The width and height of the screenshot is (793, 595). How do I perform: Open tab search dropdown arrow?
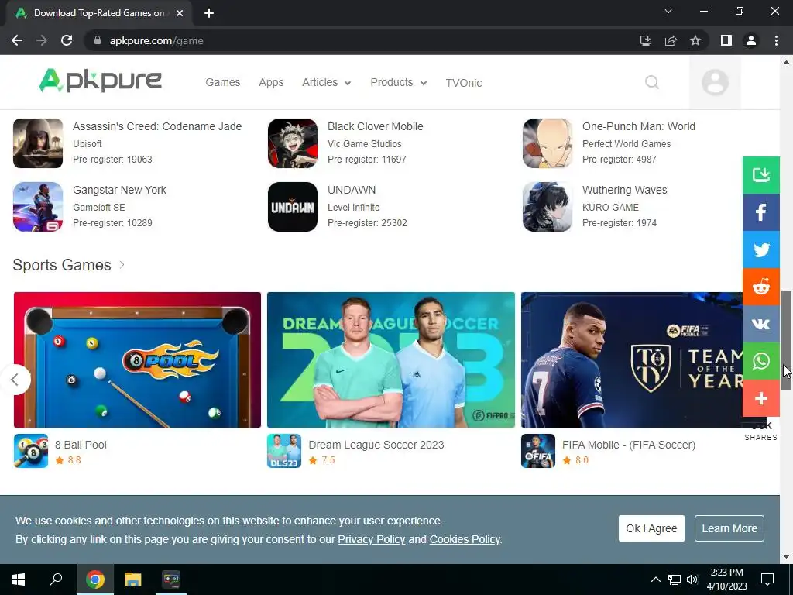click(668, 11)
